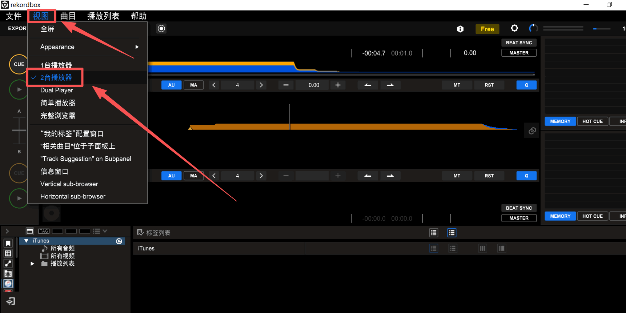
Task: Click the upper deck MEMORY button
Action: click(x=560, y=121)
